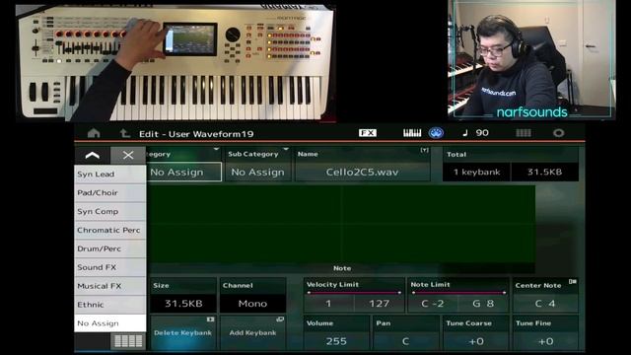Image resolution: width=631 pixels, height=355 pixels.
Task: Choose Chromatic Perc category
Action: click(x=109, y=230)
